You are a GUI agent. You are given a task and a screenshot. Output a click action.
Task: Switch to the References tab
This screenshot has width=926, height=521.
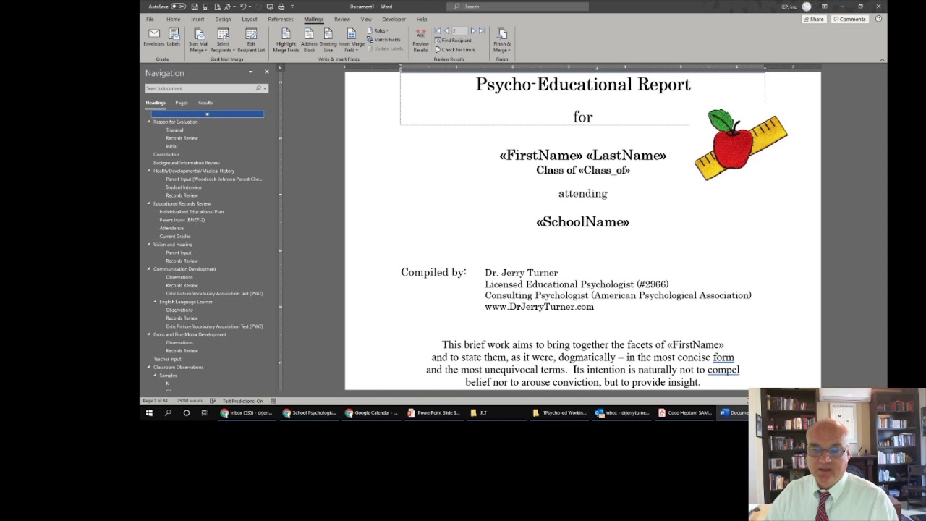point(281,20)
